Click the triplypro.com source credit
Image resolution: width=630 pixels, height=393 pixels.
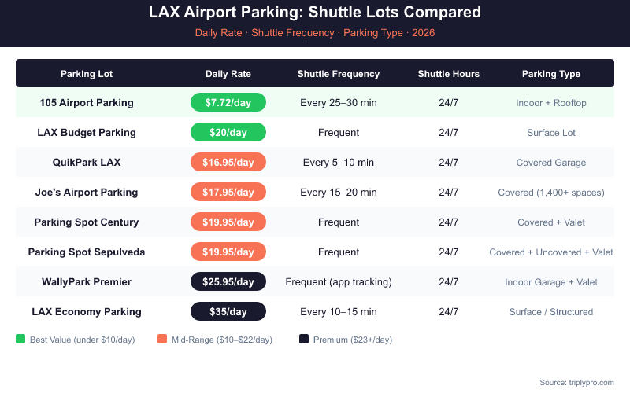pos(576,382)
